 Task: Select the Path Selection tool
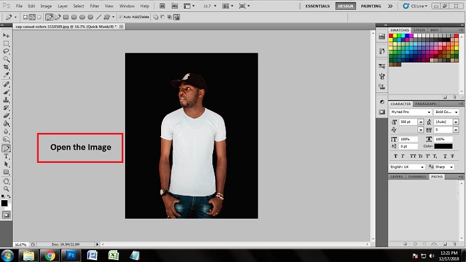coord(6,164)
